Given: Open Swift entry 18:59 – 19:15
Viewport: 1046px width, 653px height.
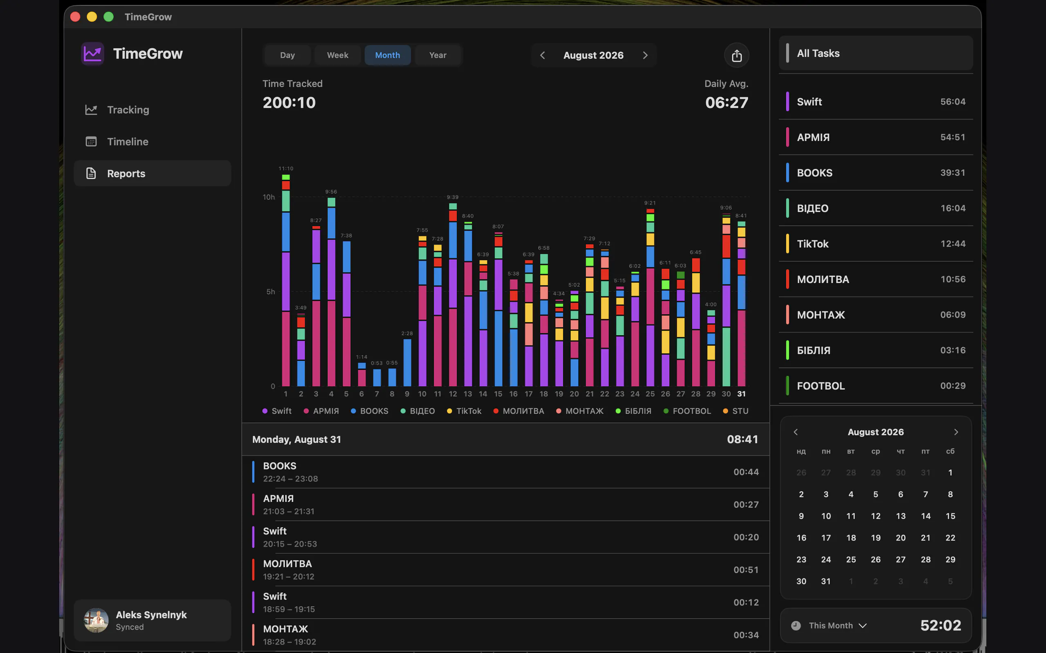Looking at the screenshot, I should (506, 602).
